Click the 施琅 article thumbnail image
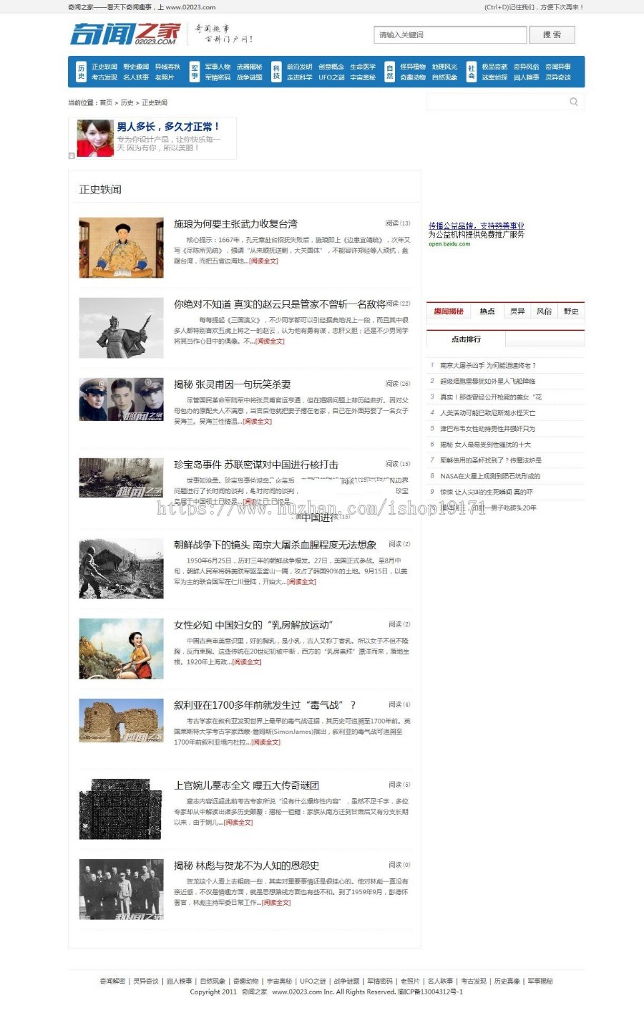This screenshot has width=644, height=1013. pos(121,247)
